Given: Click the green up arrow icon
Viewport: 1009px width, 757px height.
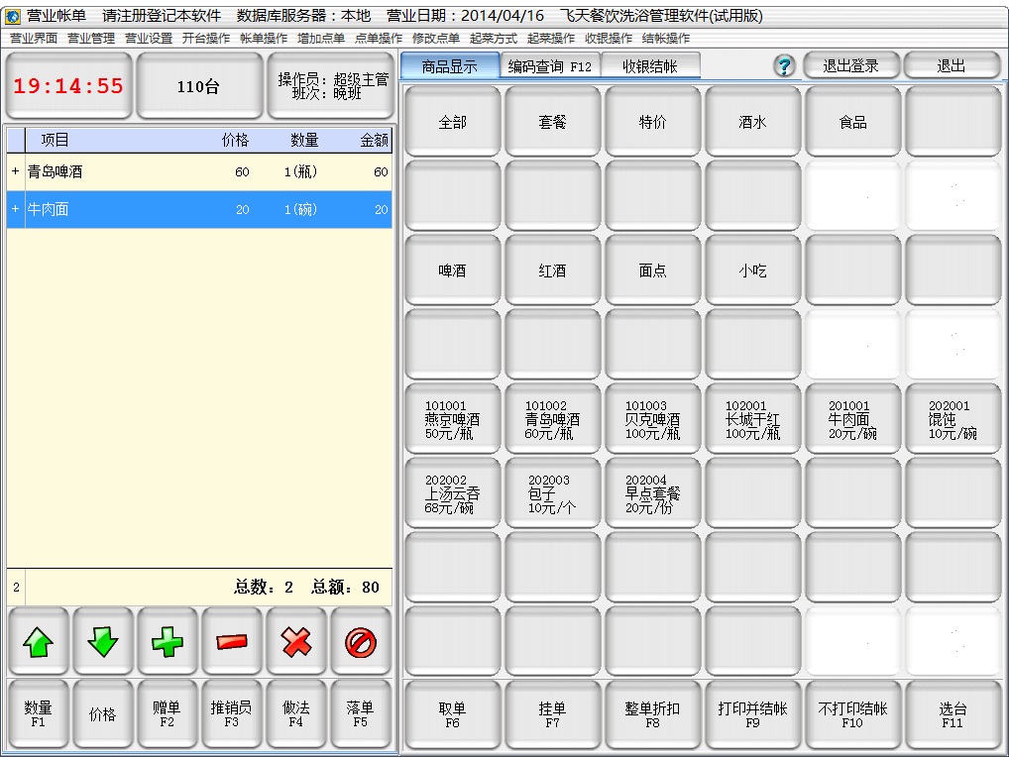Looking at the screenshot, I should (38, 642).
